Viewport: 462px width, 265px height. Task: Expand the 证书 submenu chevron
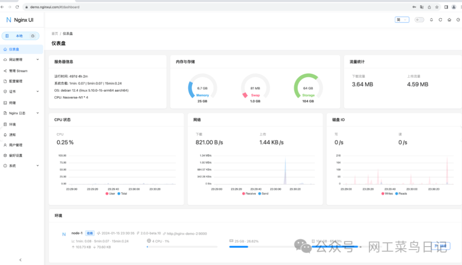[38, 92]
